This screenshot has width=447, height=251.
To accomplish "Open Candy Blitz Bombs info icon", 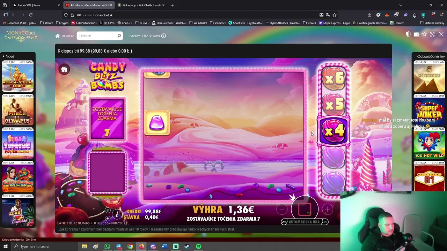I will pos(163,36).
